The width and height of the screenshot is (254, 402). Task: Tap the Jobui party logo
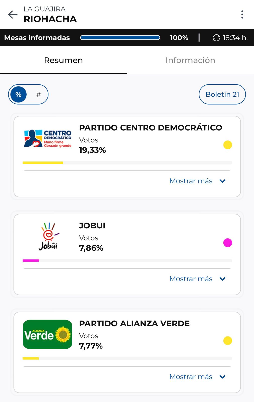click(x=48, y=236)
